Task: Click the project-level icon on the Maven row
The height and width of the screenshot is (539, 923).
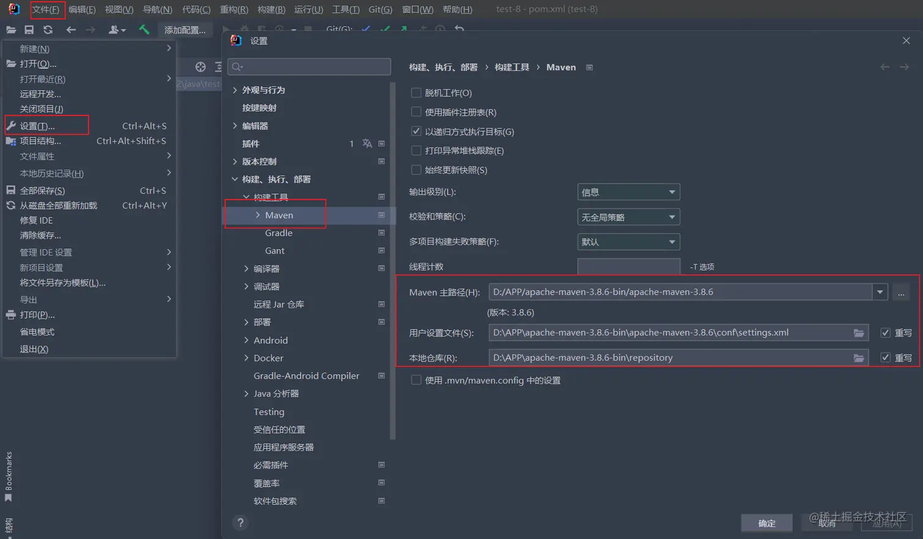Action: click(382, 215)
